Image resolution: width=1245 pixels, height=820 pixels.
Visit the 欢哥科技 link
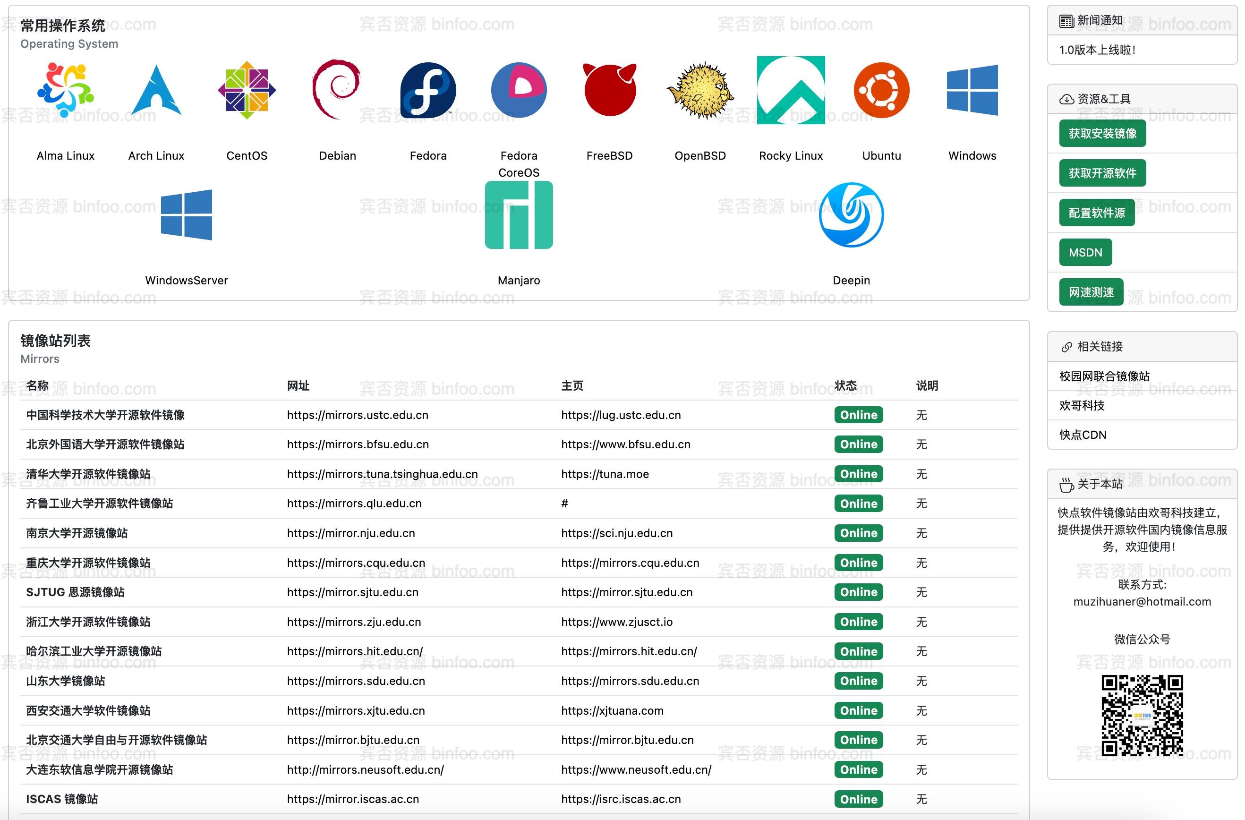[x=1082, y=406]
